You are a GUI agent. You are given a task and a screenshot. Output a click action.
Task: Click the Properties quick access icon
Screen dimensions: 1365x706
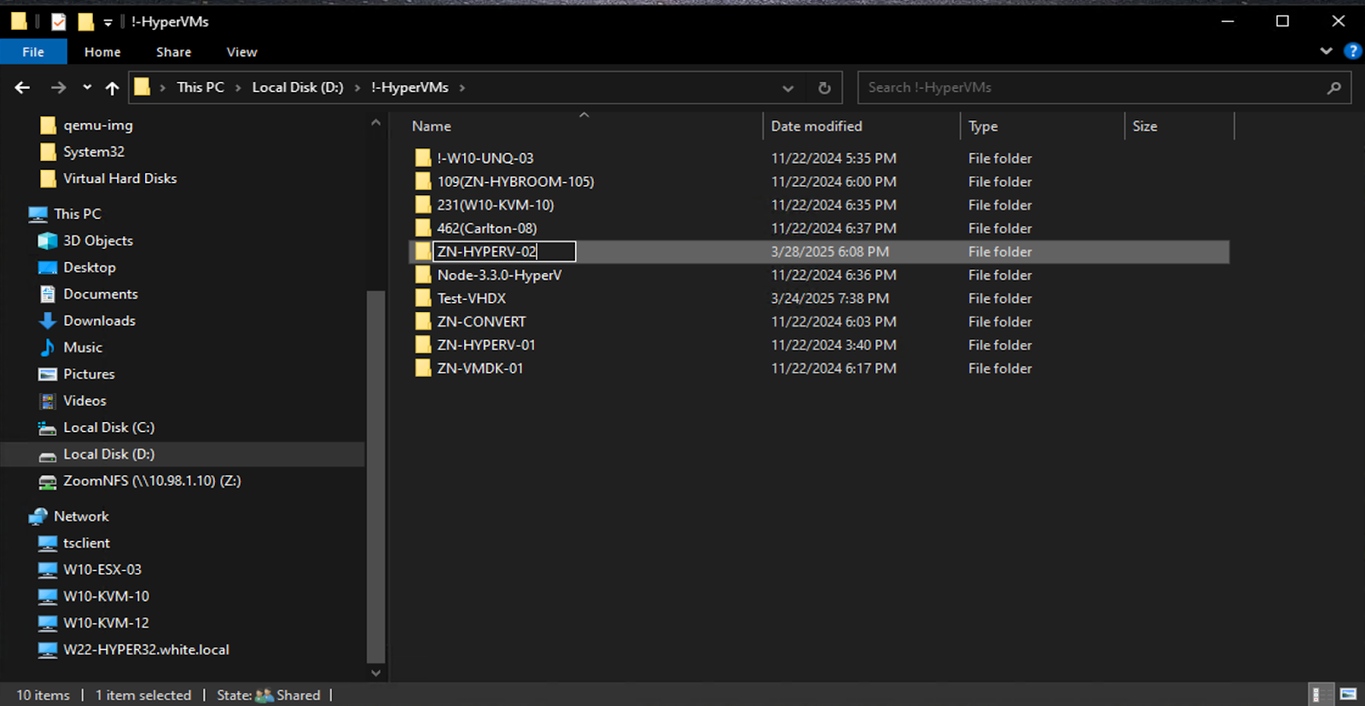58,22
